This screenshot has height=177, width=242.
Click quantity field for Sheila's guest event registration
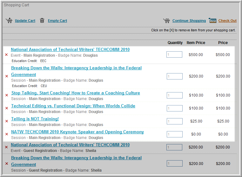174,147
